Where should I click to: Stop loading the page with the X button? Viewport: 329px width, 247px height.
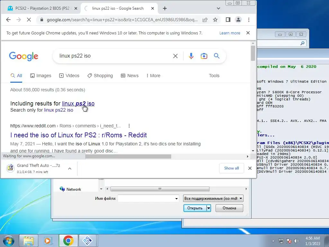tap(29, 20)
